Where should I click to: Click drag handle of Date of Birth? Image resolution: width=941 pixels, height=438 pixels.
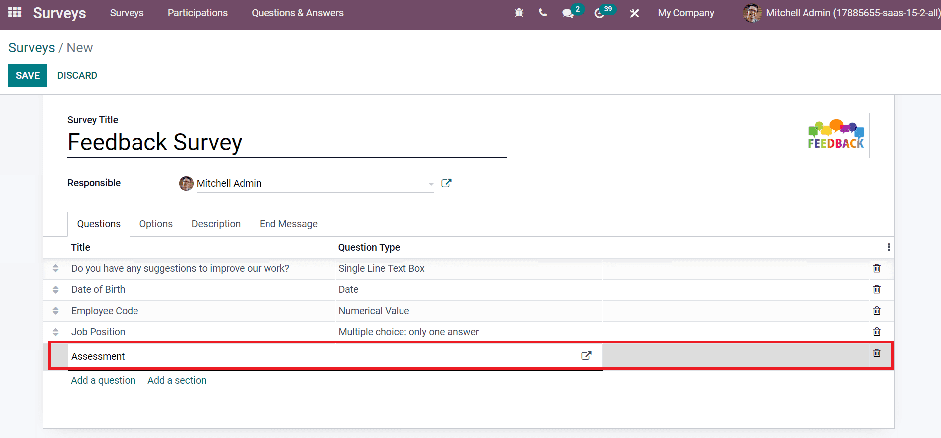(55, 289)
